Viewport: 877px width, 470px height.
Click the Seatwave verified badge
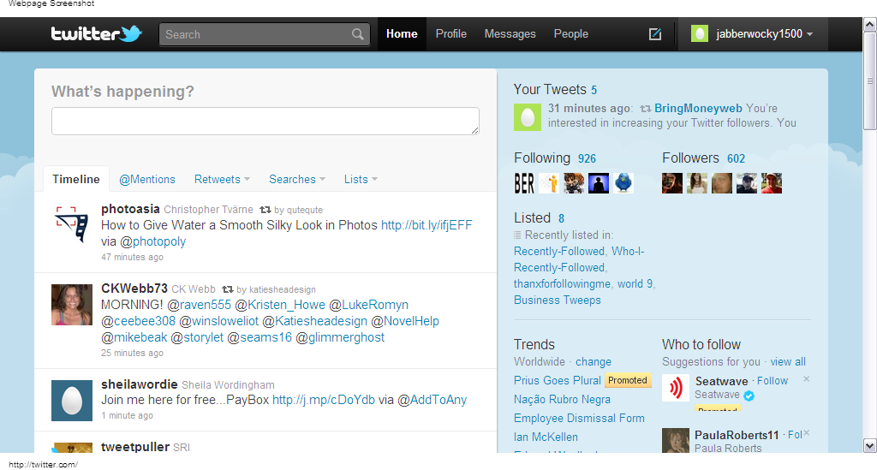pos(749,396)
